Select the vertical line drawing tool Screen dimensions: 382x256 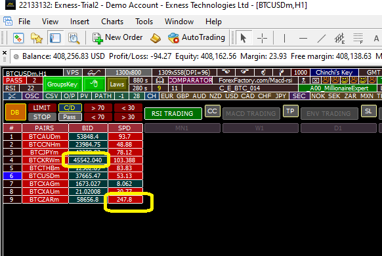click(284, 38)
